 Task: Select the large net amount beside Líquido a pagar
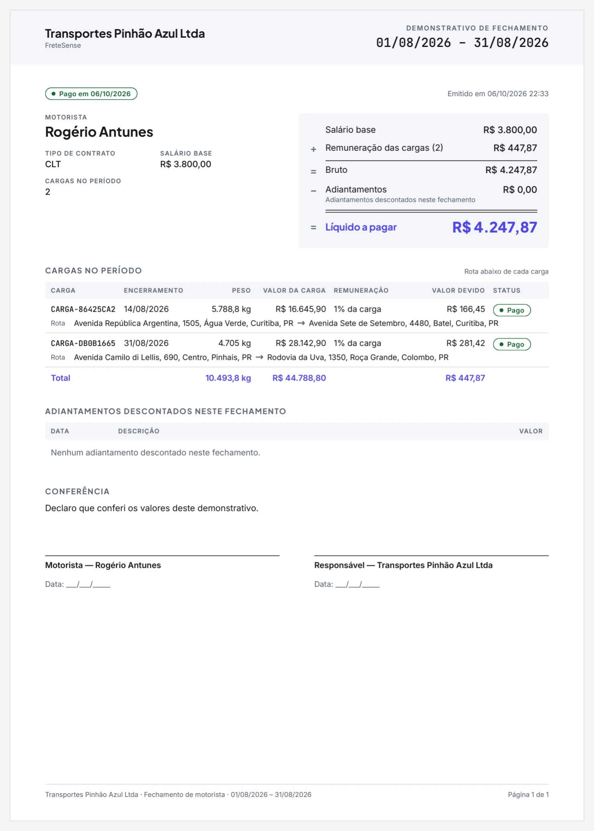click(494, 227)
